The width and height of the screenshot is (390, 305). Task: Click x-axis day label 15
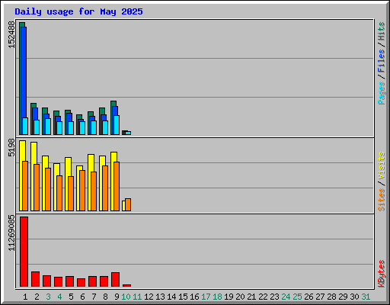[x=183, y=297]
